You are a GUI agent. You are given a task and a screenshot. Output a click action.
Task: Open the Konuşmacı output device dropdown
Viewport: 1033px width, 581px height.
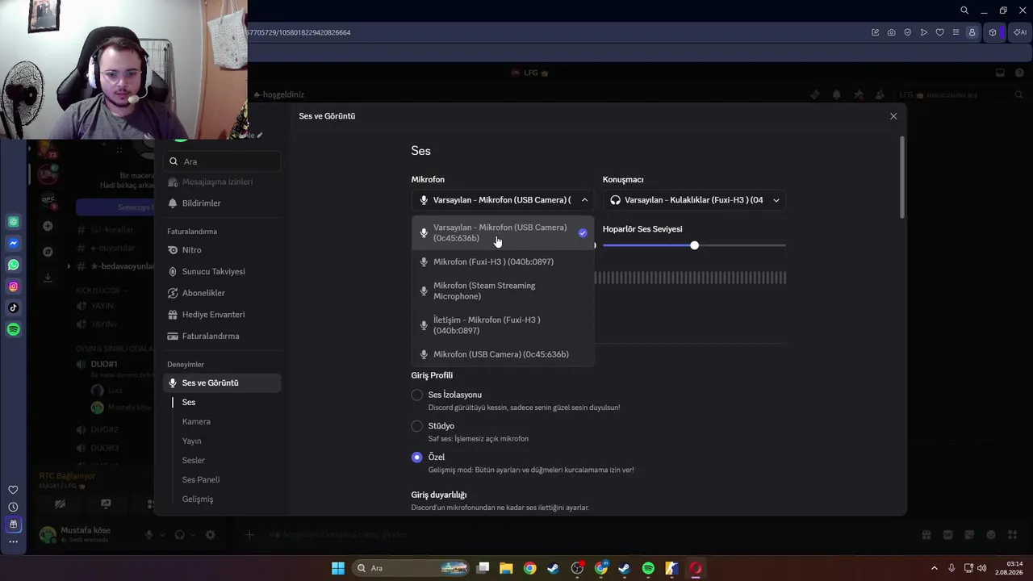tap(694, 200)
